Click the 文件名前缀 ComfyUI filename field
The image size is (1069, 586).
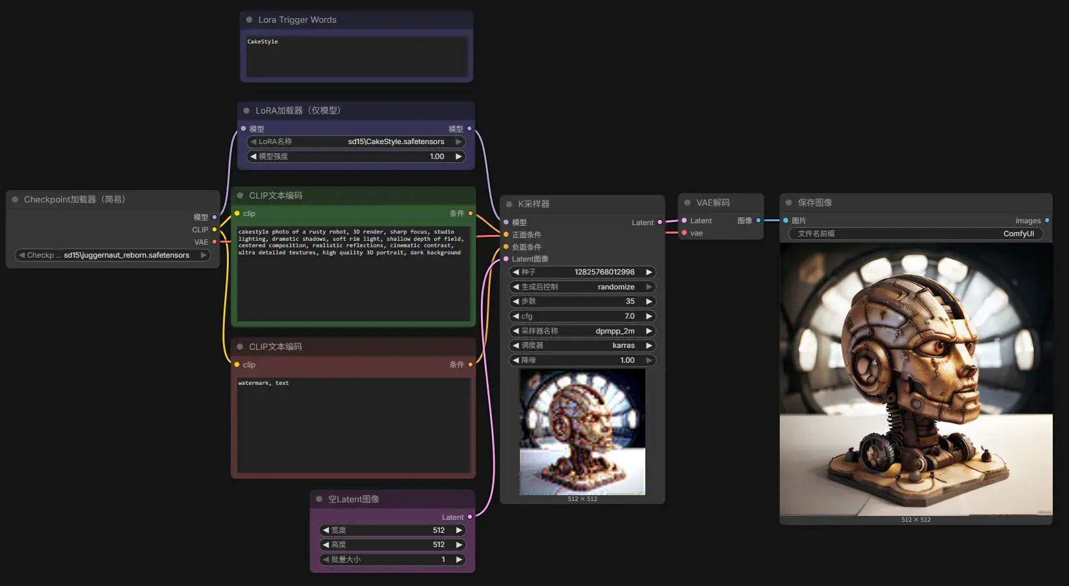(x=916, y=234)
